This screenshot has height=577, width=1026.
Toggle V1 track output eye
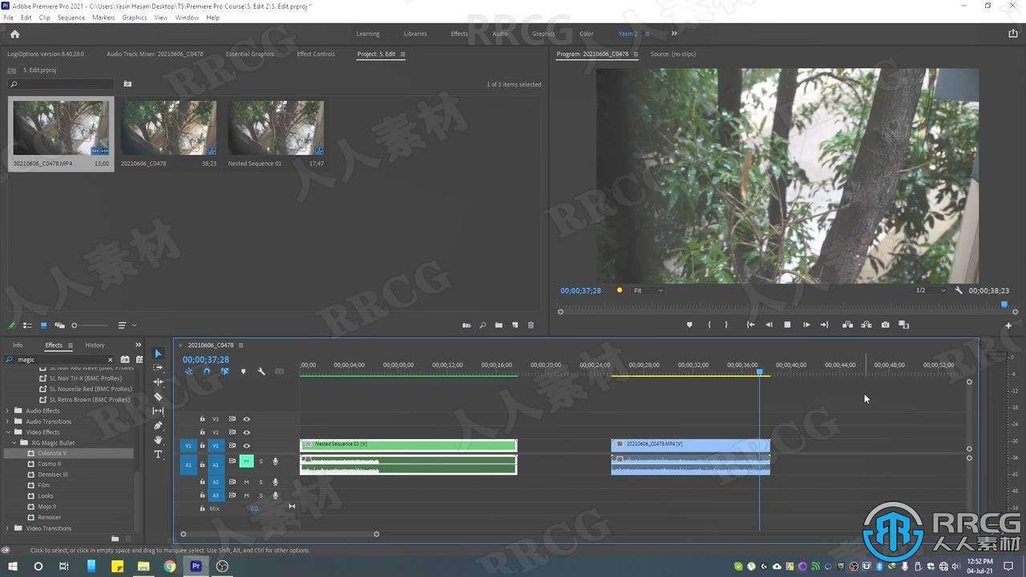click(246, 446)
